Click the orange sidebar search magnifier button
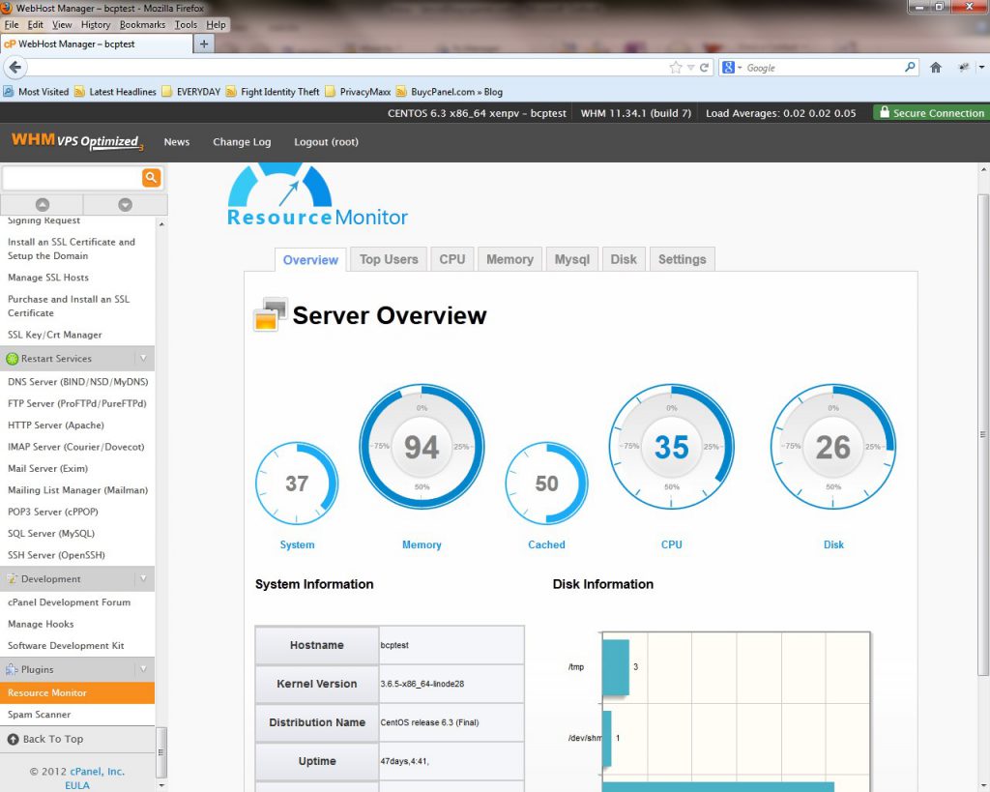This screenshot has width=990, height=792. [x=151, y=178]
